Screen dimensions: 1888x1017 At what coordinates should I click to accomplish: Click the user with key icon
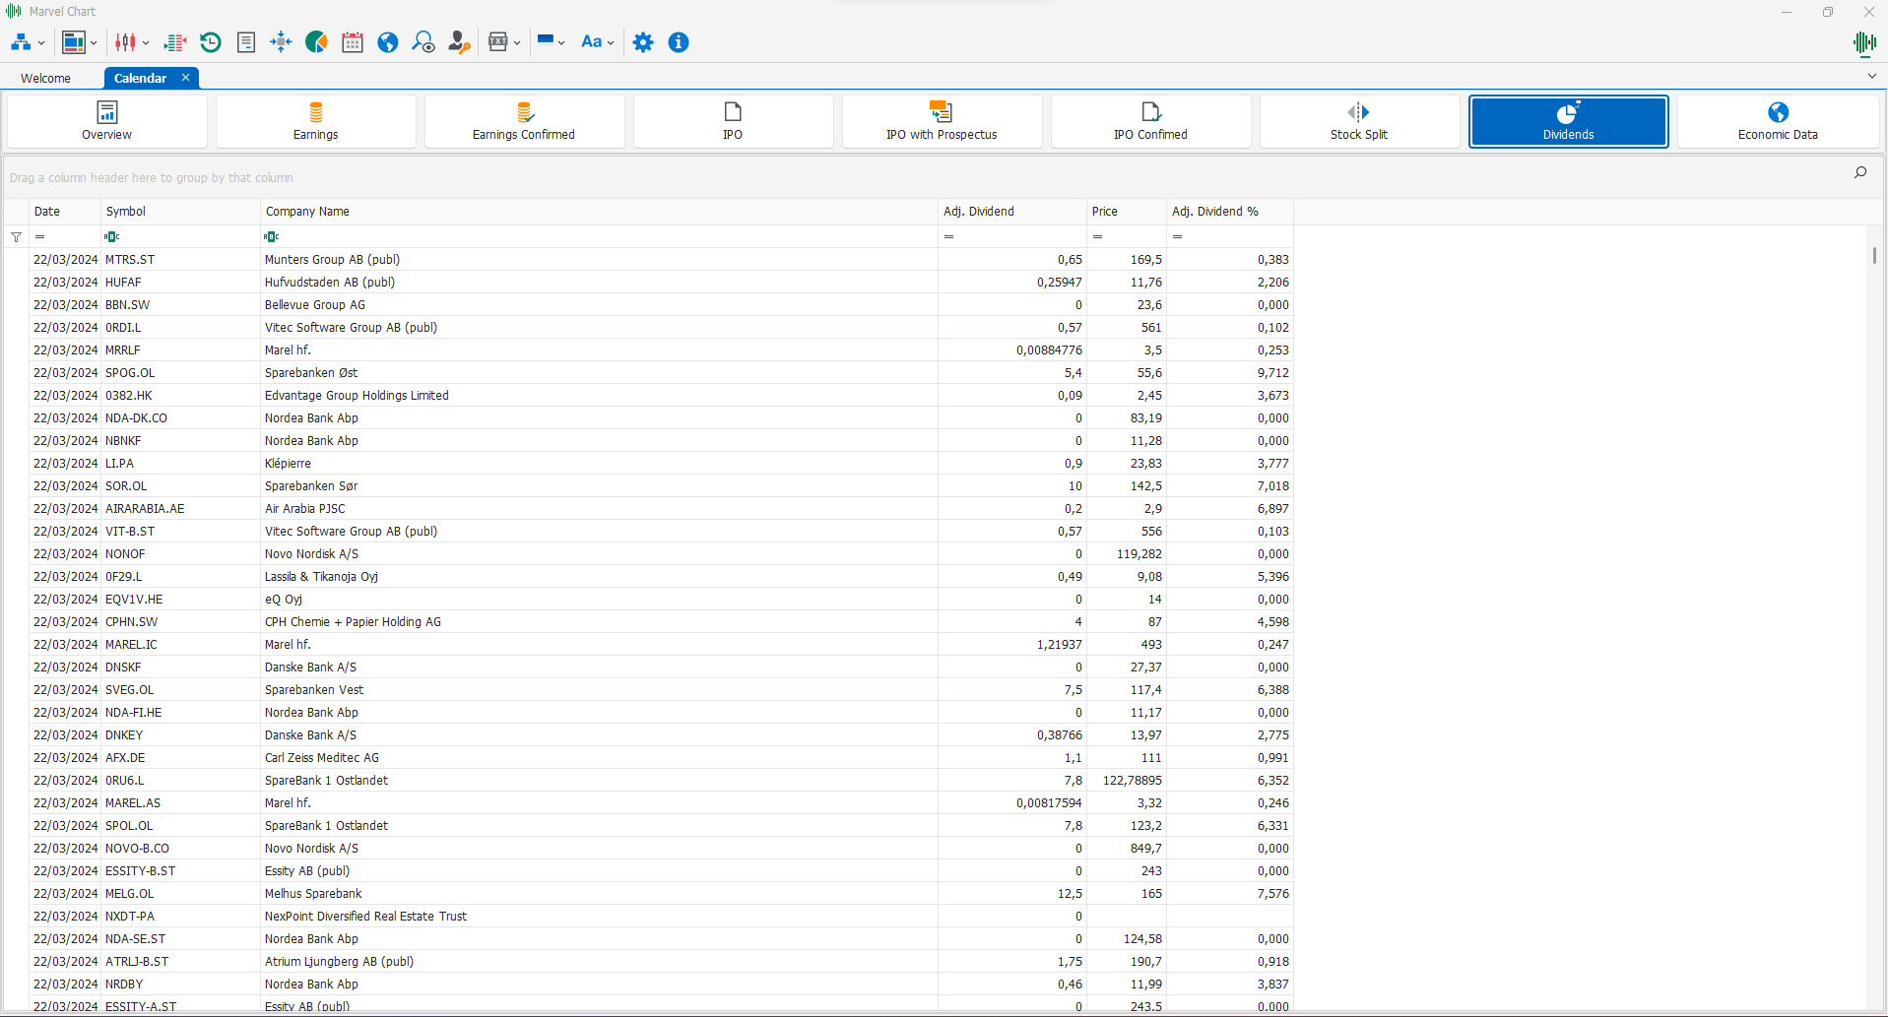(459, 42)
